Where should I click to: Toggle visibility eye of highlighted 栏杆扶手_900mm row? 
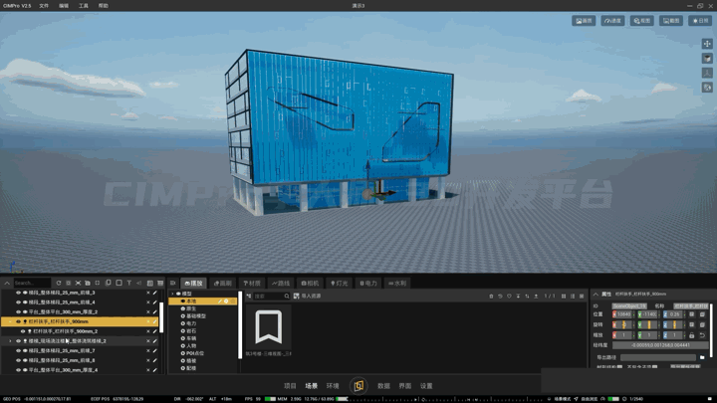pyautogui.click(x=18, y=321)
